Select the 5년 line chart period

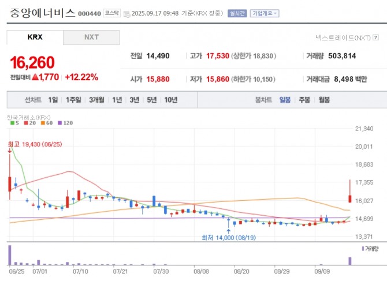click(152, 100)
